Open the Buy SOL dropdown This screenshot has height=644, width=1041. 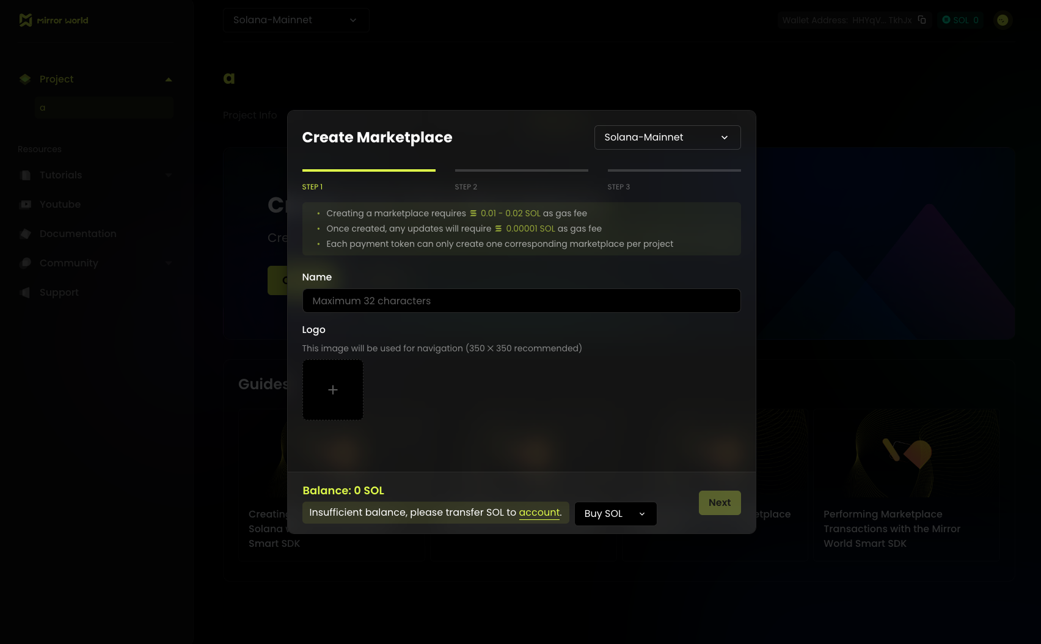click(616, 514)
